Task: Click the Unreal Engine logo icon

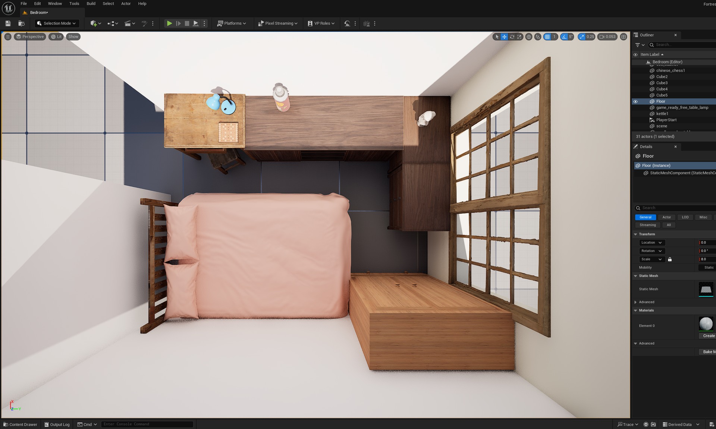Action: pos(8,8)
